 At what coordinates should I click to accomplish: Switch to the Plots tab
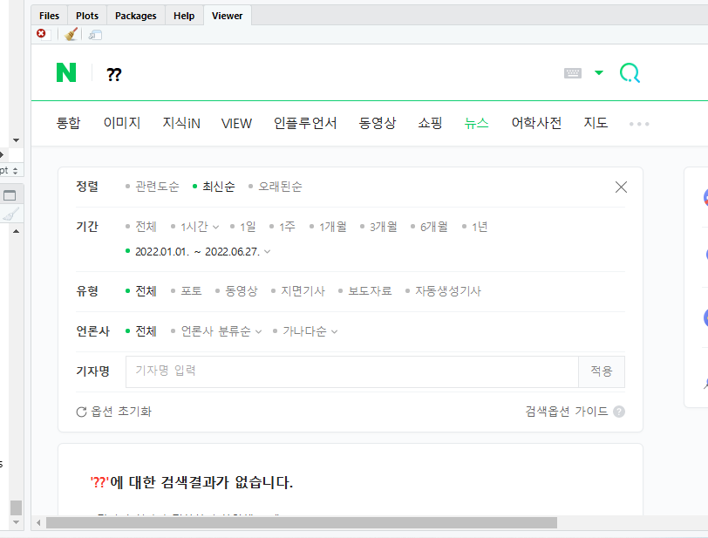87,16
